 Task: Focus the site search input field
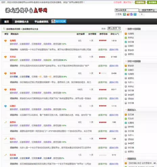[x=127, y=10]
